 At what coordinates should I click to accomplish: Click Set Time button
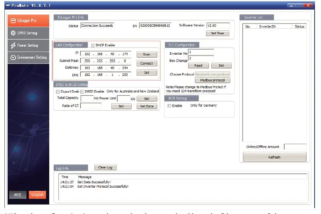coord(217,33)
